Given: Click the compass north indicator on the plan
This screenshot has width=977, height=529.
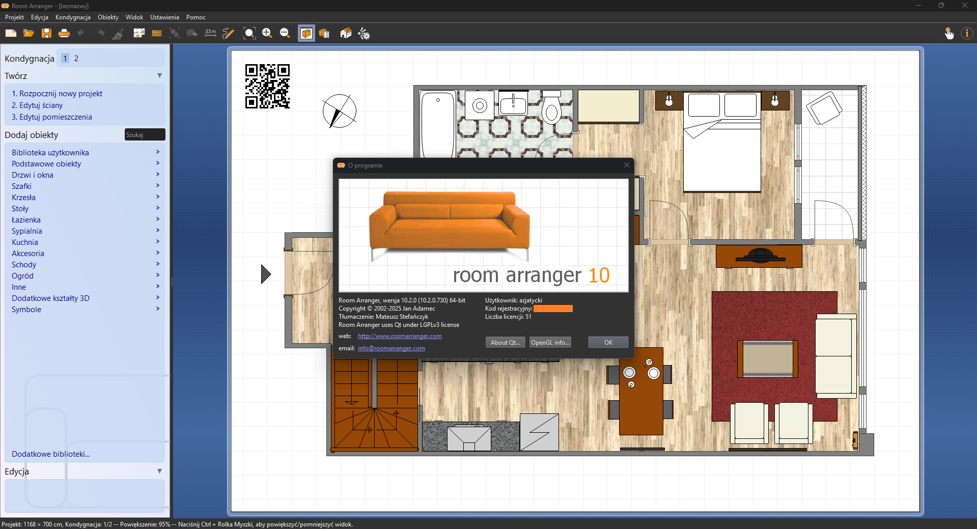Looking at the screenshot, I should 340,111.
